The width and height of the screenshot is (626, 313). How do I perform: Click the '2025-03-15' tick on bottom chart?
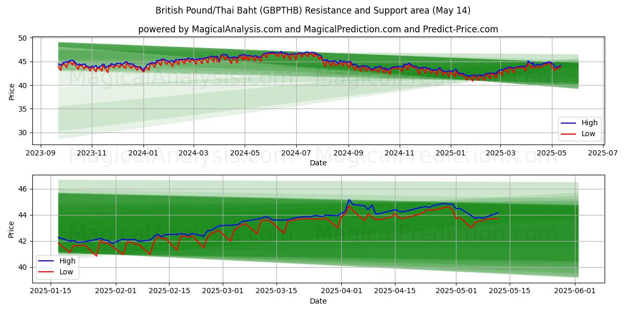pyautogui.click(x=276, y=292)
